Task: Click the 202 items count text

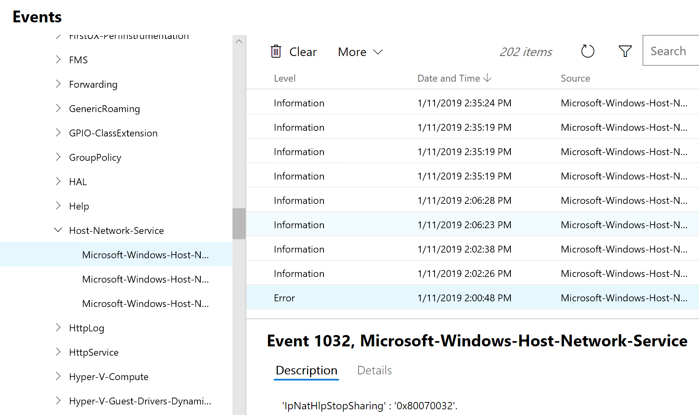Action: pos(525,52)
